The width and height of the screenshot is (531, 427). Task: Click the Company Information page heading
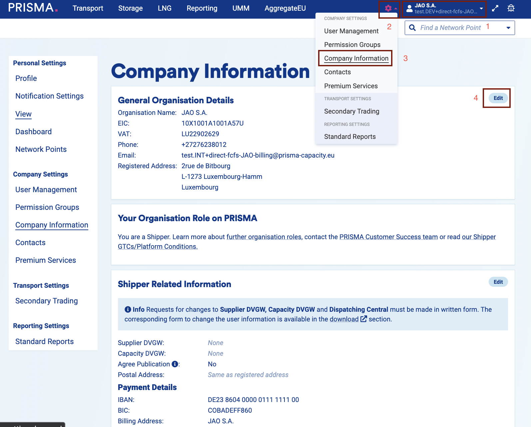click(x=210, y=71)
